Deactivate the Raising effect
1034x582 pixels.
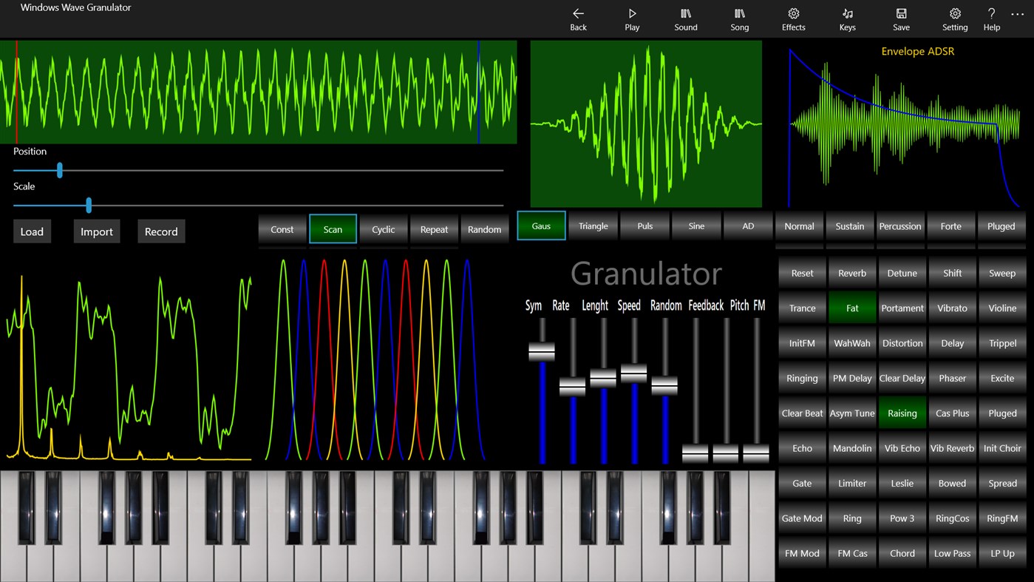click(902, 413)
